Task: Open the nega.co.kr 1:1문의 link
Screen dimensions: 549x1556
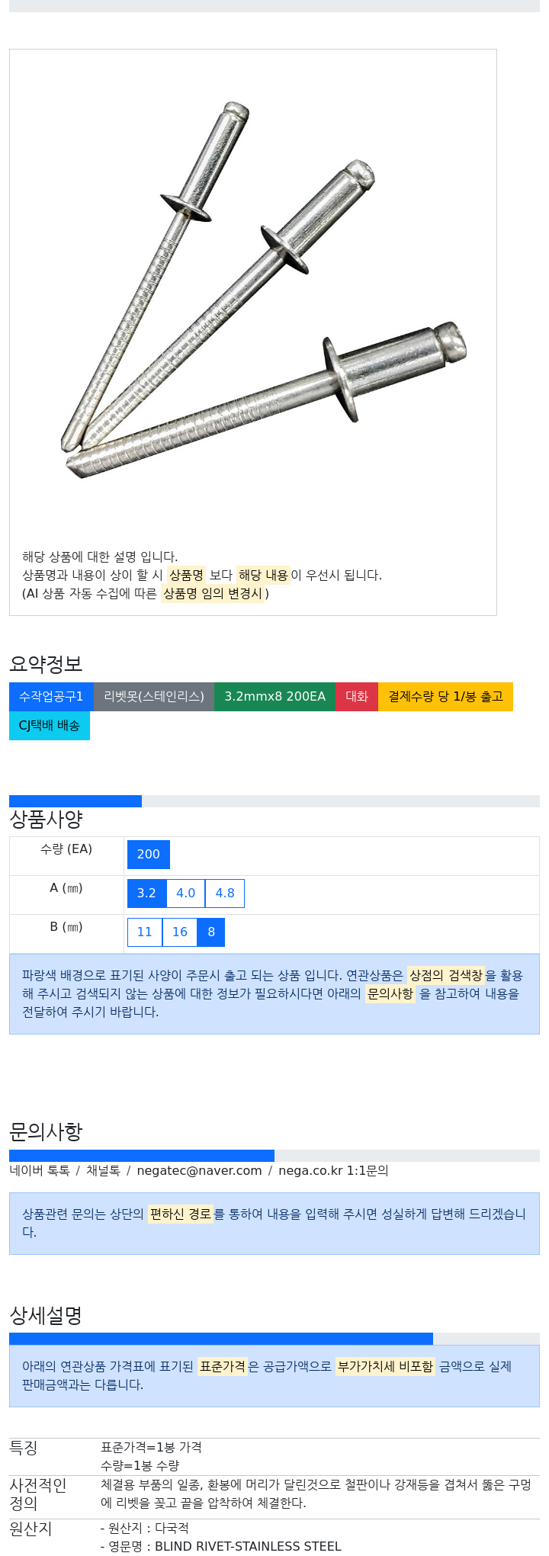Action: click(333, 1171)
